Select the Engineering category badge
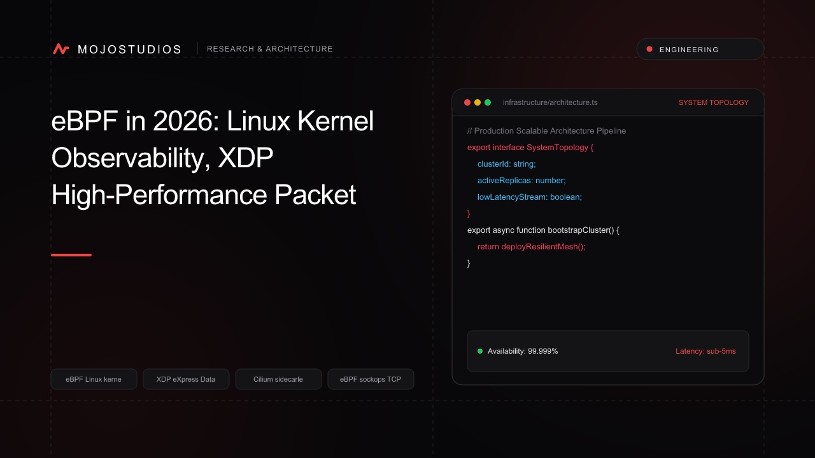The image size is (815, 458). tap(700, 49)
